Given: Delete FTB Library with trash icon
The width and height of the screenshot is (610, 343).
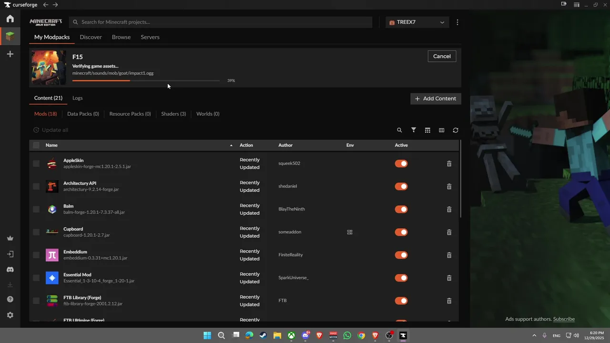Looking at the screenshot, I should (449, 301).
